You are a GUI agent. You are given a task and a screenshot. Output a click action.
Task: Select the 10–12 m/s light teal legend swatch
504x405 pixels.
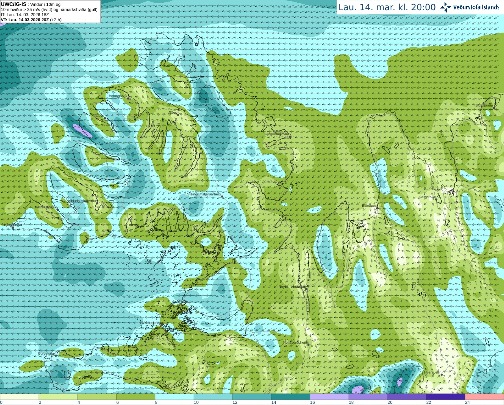click(213, 397)
